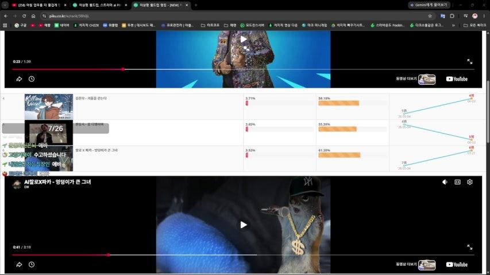
Task: Open upper video on YouTube logo
Action: tap(457, 79)
